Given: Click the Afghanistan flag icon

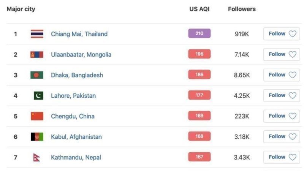Looking at the screenshot, I should pos(37,136).
